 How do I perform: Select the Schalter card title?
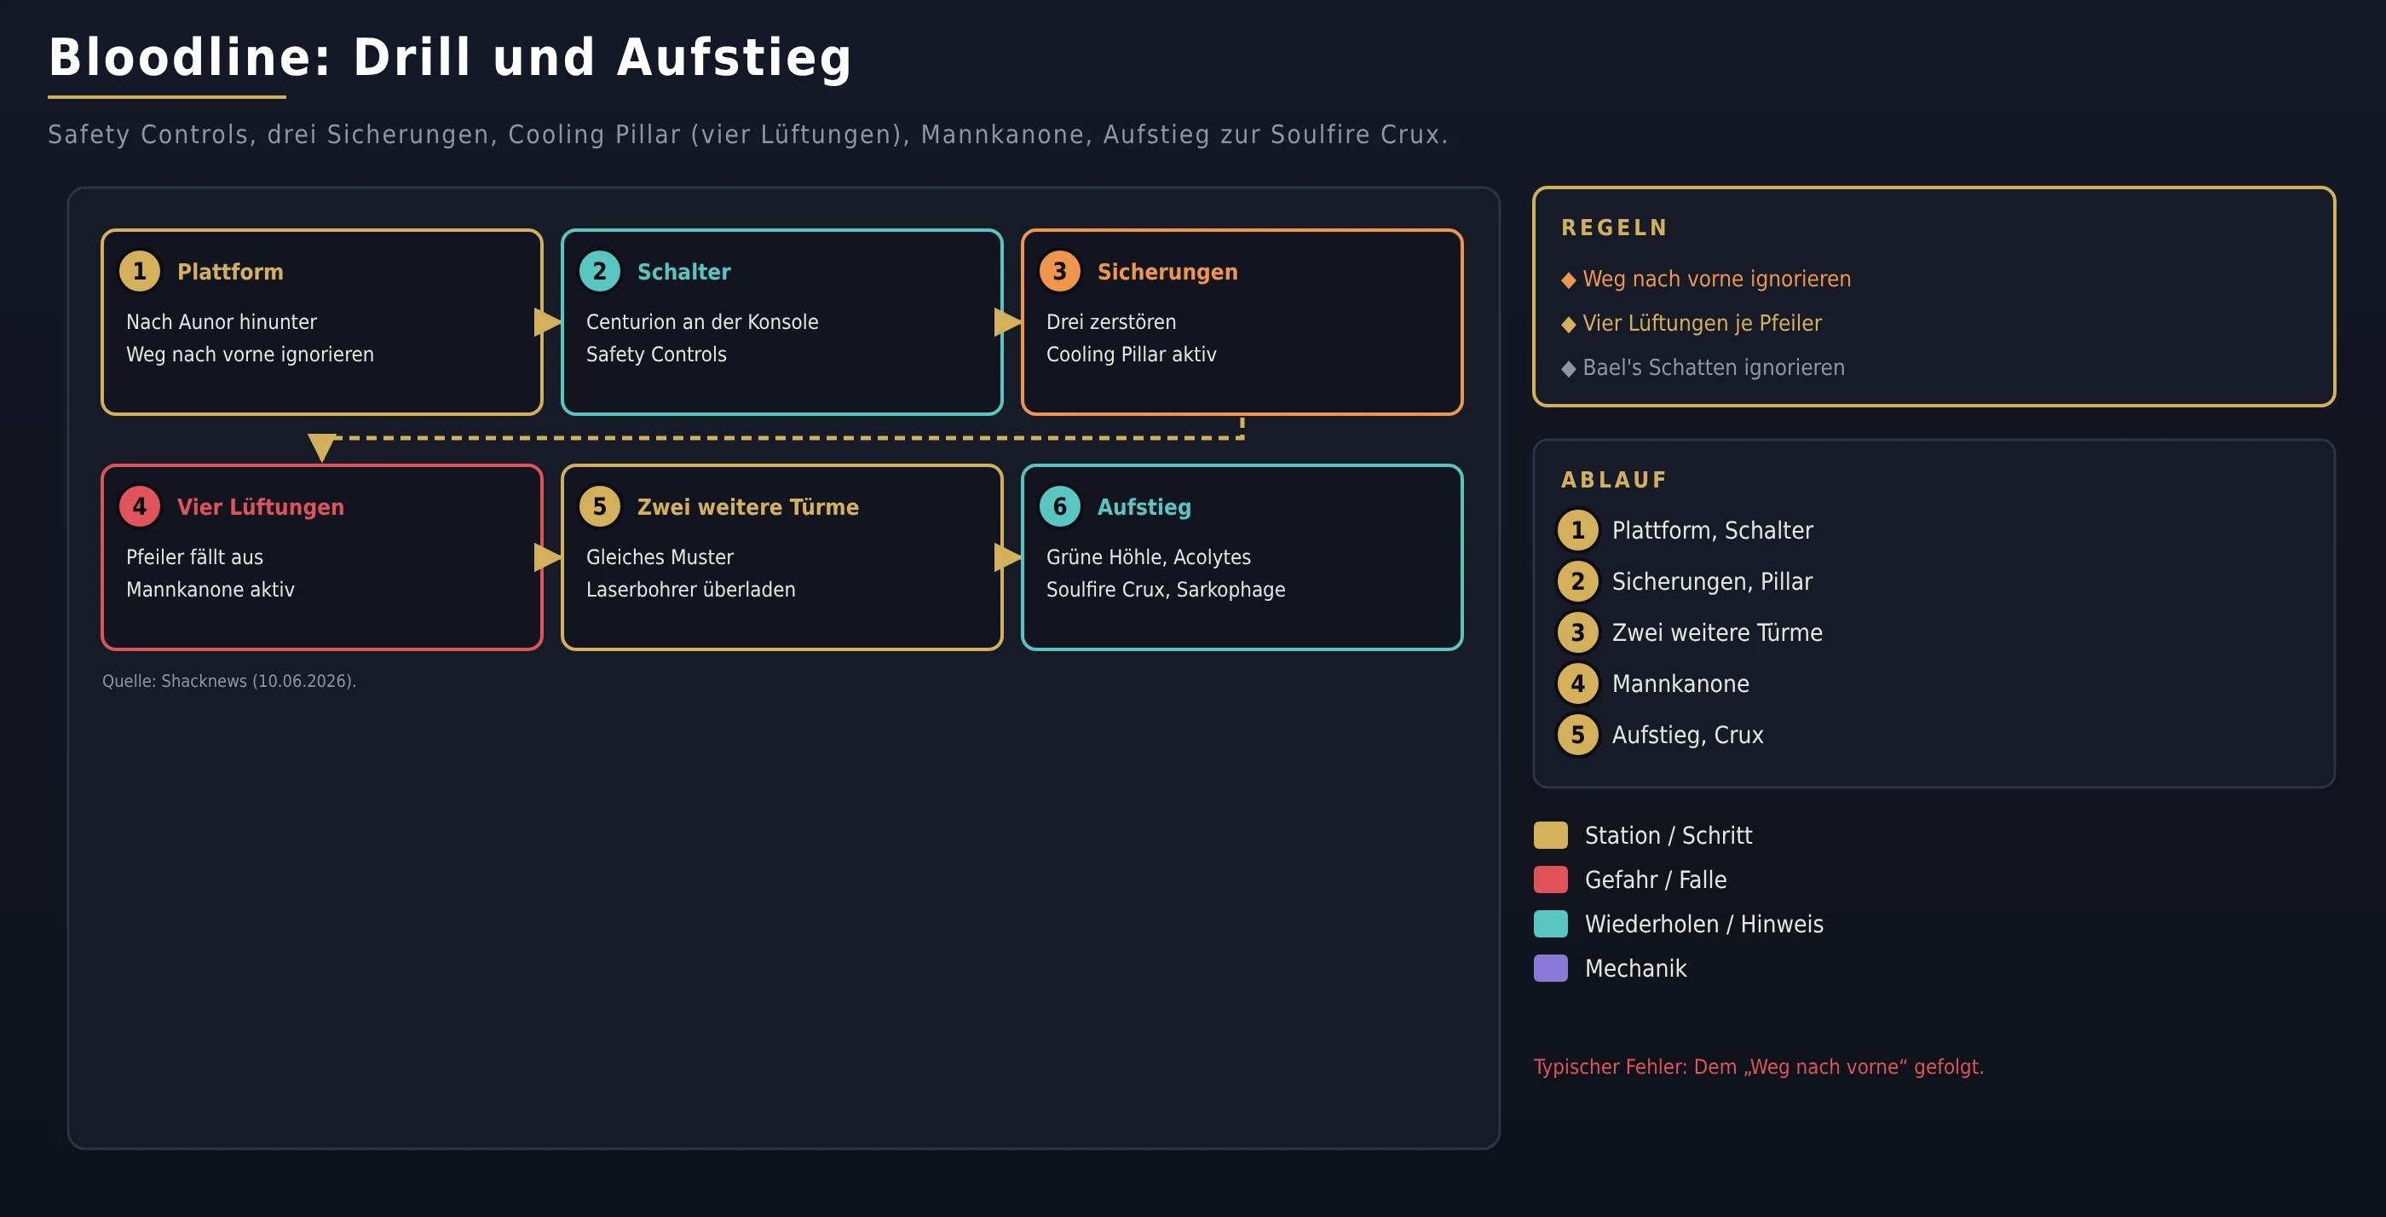(683, 271)
